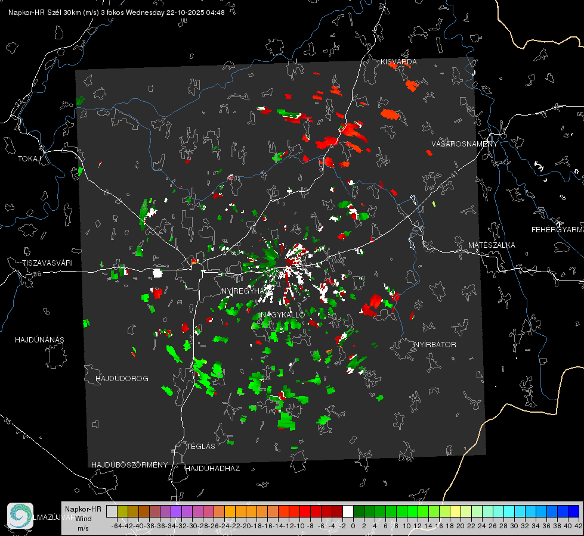Click the road number 36 near Tiszavasvári
This screenshot has height=536, width=584.
tap(37, 274)
